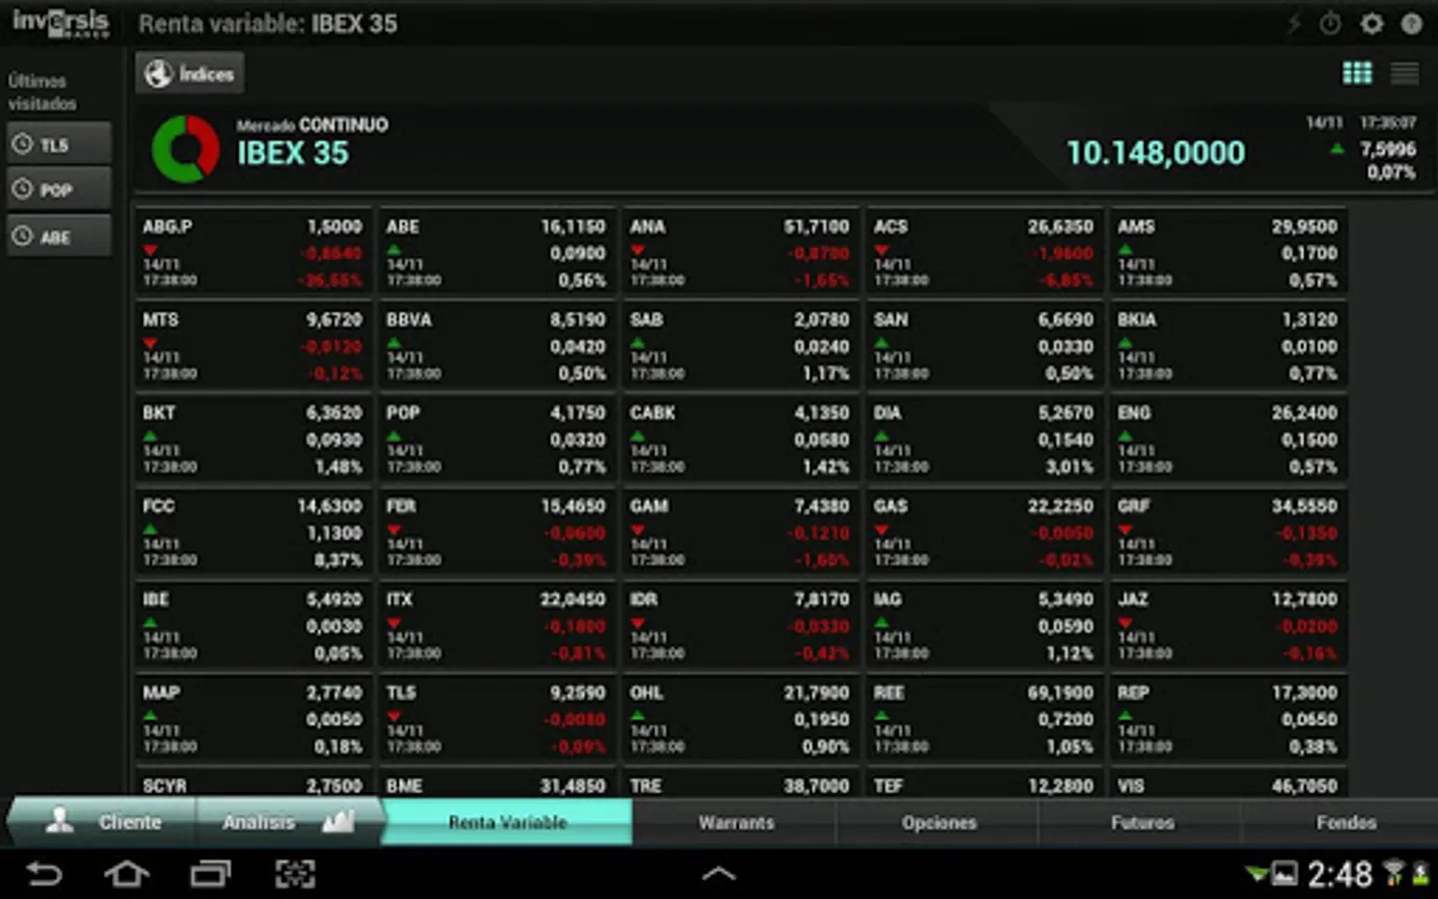Tap the IBEX 35 index title
The height and width of the screenshot is (899, 1438).
point(293,153)
